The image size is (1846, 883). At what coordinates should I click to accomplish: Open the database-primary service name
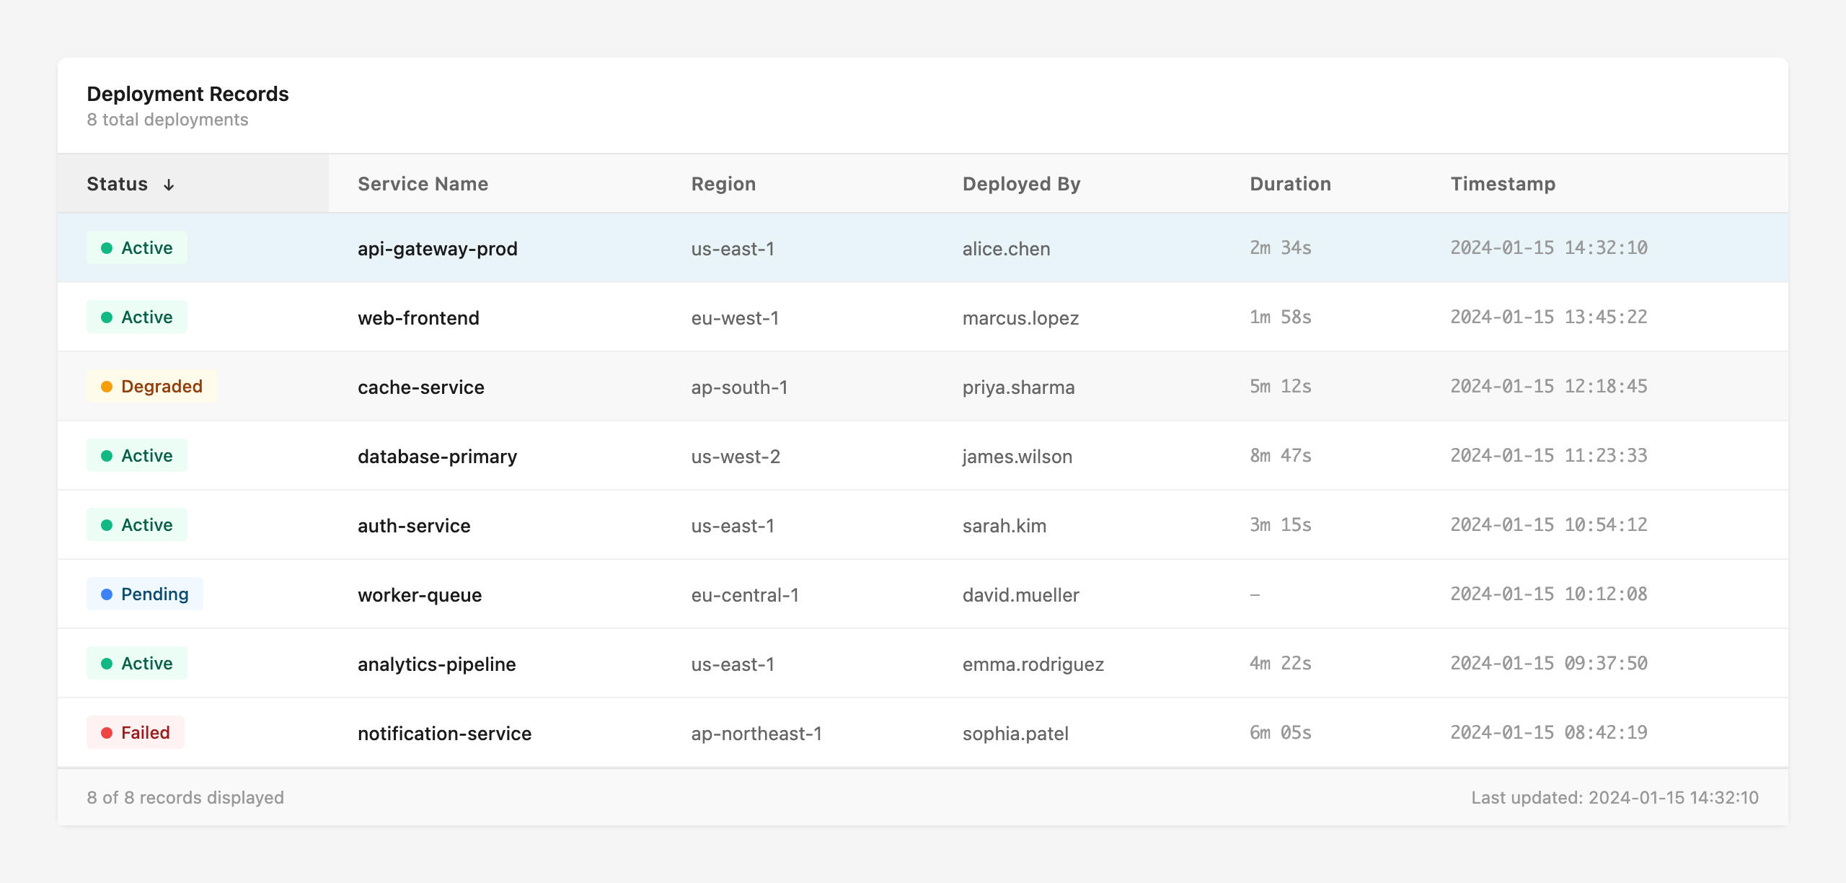[x=437, y=457]
